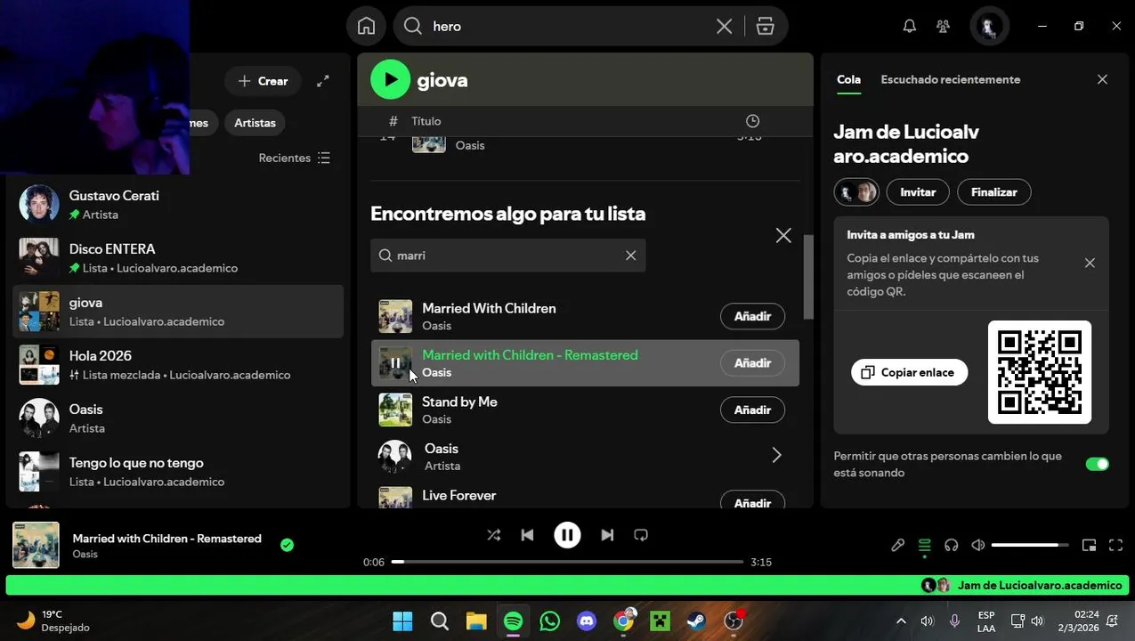This screenshot has width=1135, height=641.
Task: Open the Browse icon in search bar
Action: 765,27
